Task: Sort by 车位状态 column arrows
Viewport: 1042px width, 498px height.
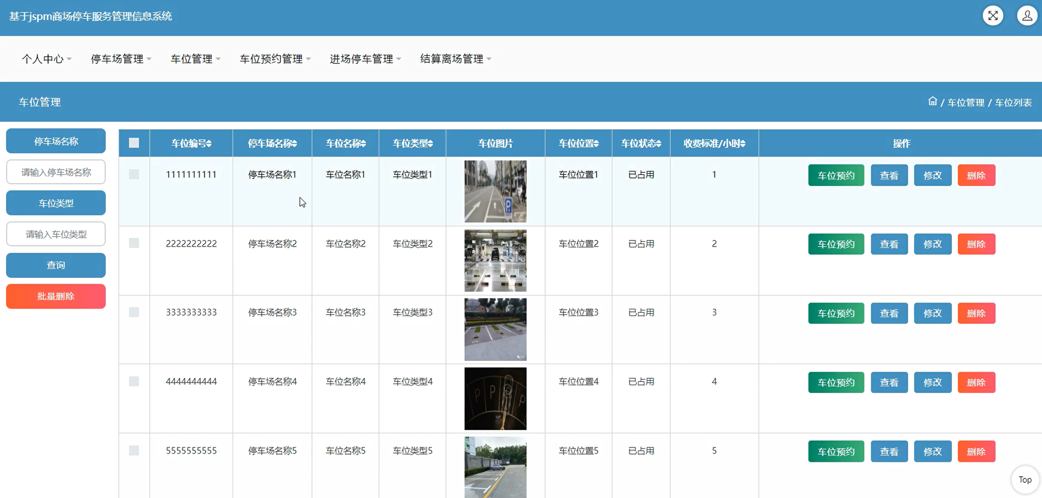Action: (x=659, y=143)
